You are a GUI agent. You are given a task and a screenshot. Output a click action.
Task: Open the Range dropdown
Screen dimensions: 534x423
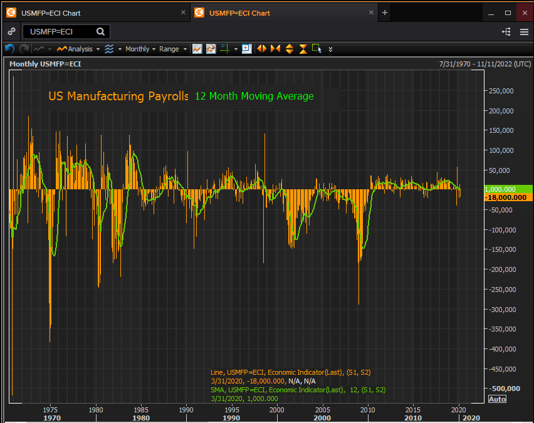(x=169, y=49)
